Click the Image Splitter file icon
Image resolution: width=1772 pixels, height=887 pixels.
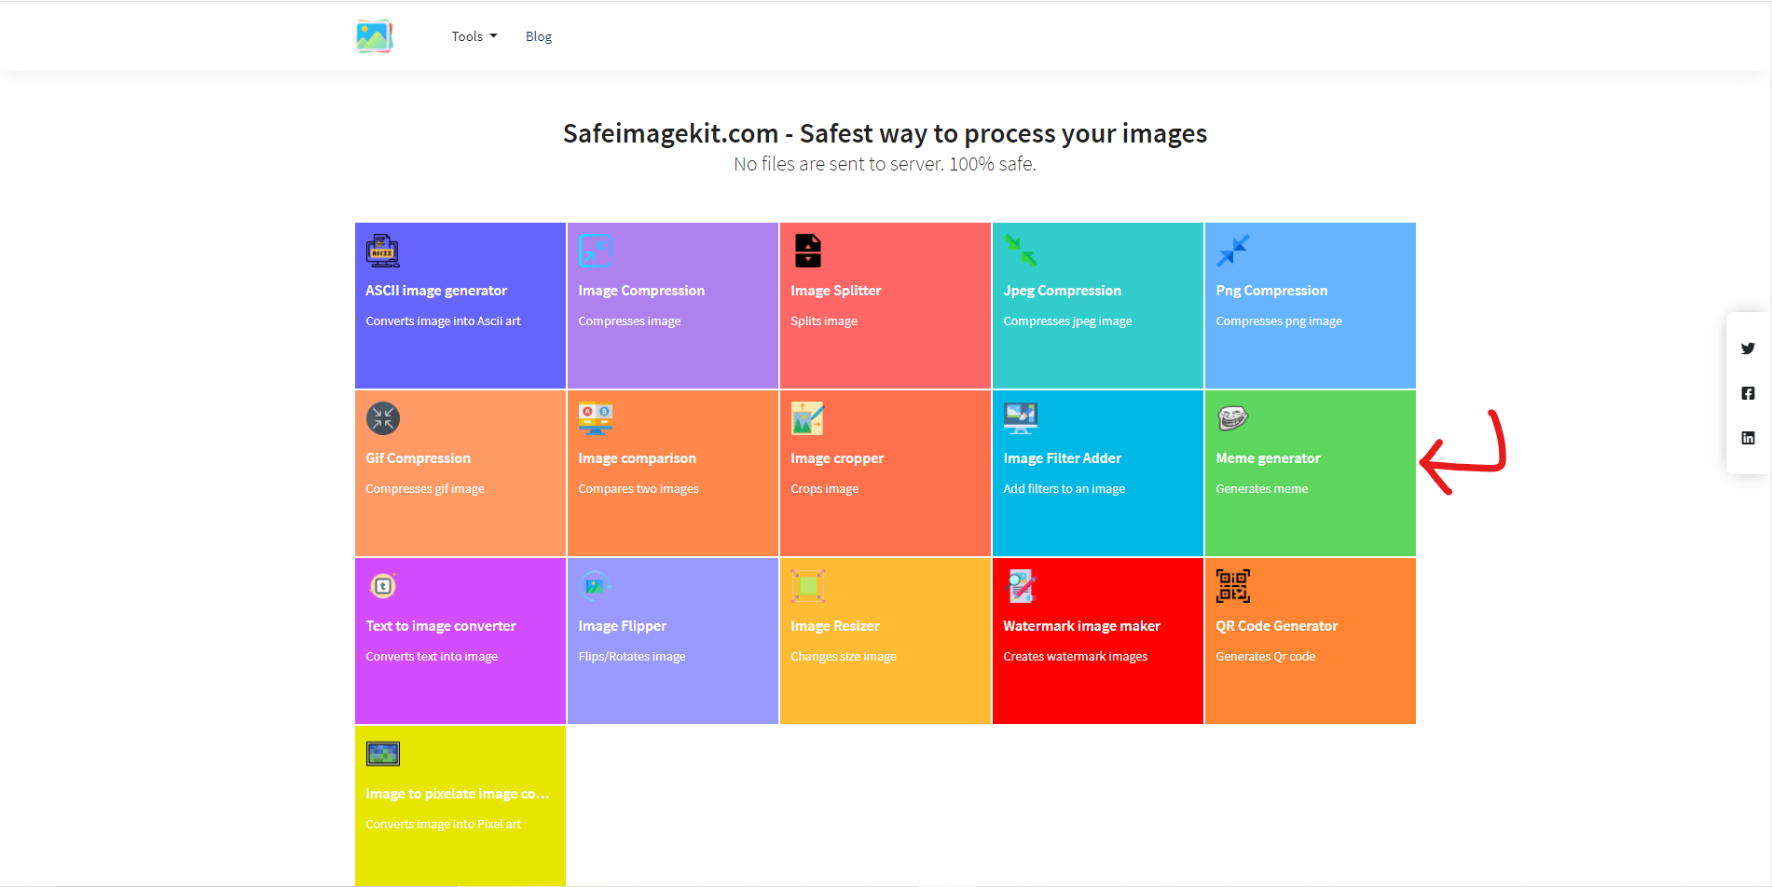pyautogui.click(x=808, y=251)
